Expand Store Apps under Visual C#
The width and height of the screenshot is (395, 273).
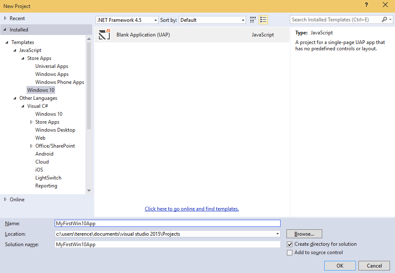[31, 122]
